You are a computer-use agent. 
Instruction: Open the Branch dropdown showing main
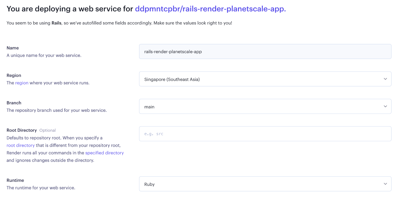click(265, 106)
